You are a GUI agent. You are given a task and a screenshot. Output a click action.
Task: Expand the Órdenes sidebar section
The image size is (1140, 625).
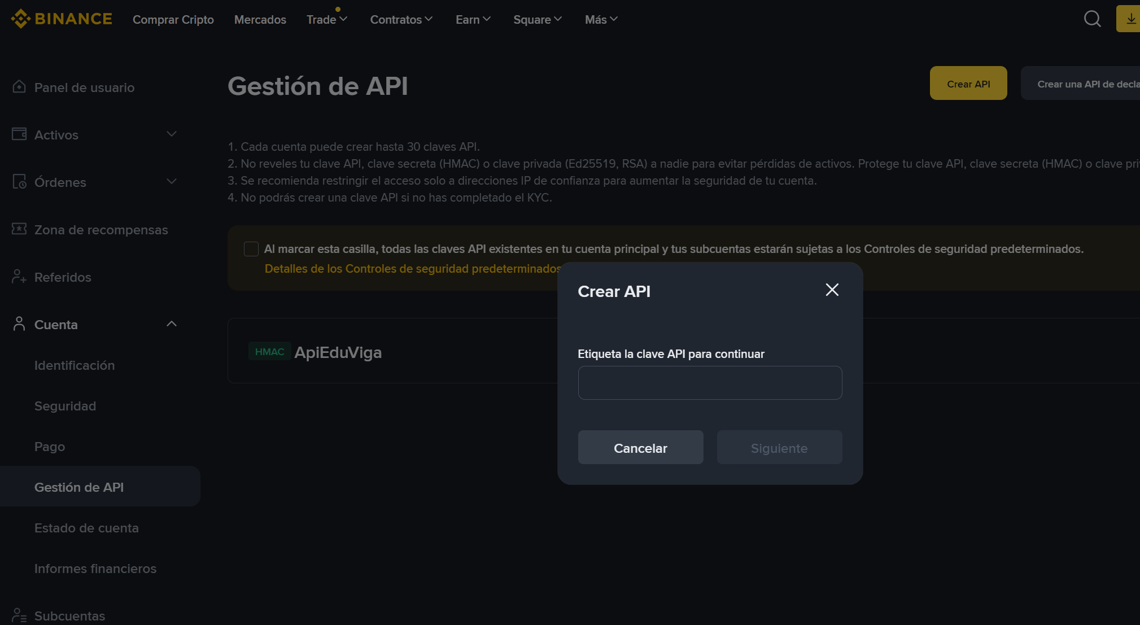coord(172,182)
